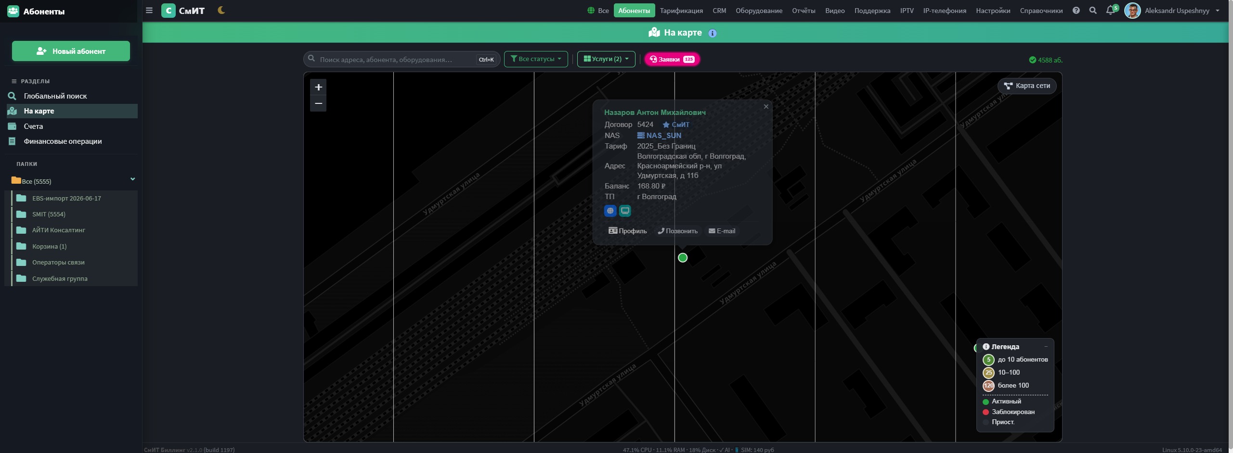Click the СмИТ logo icon

tap(168, 11)
